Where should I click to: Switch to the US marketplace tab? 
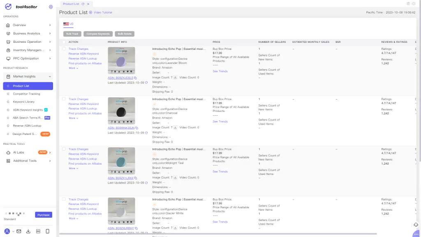point(68,23)
